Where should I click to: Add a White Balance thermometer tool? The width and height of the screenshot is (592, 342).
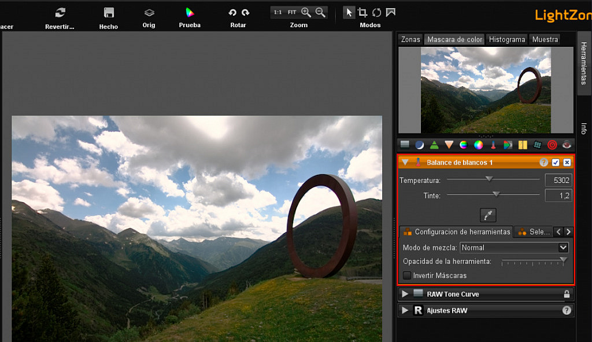pos(492,145)
